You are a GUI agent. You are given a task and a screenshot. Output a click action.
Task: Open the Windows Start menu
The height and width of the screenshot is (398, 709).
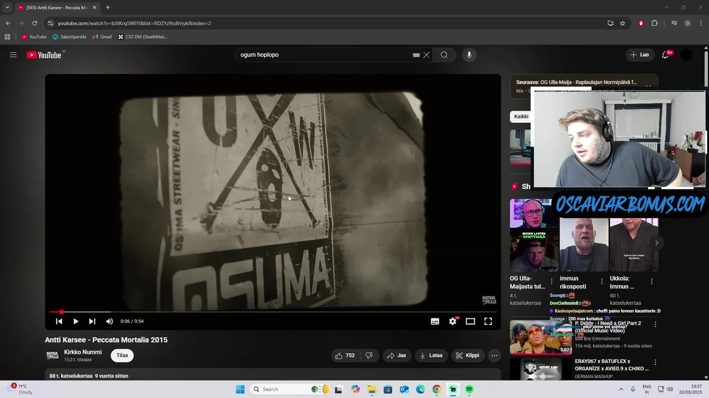(240, 389)
